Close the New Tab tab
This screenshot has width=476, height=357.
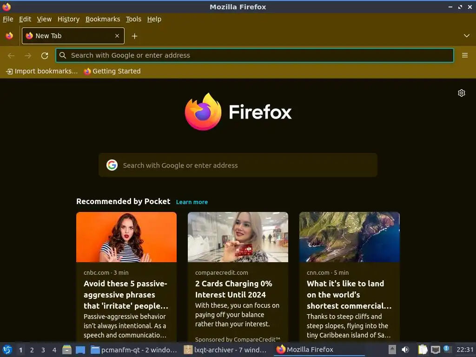(x=117, y=36)
